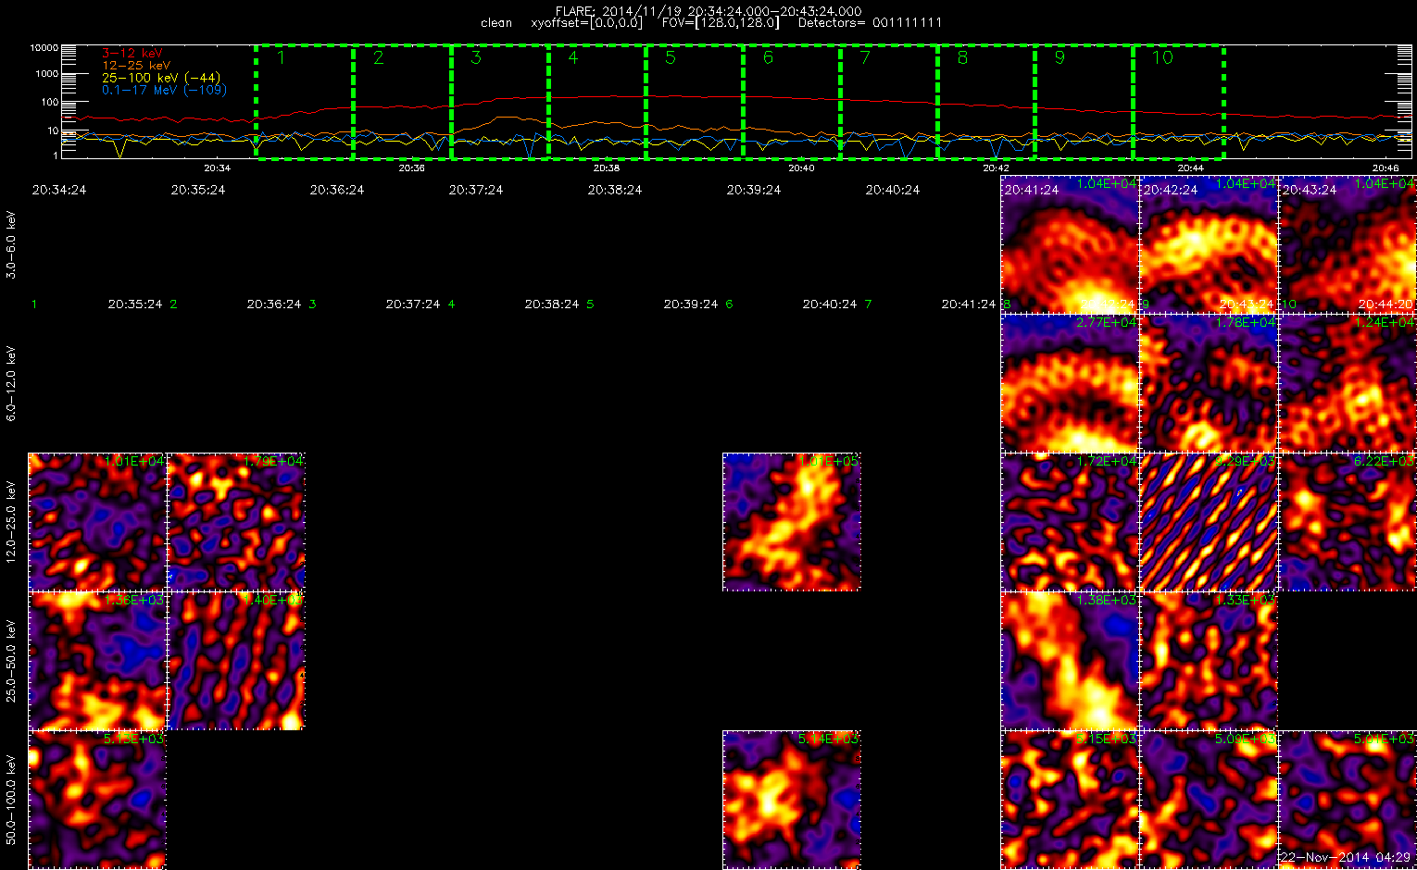Viewport: 1417px width, 870px height.
Task: Open the 3.0-6.0 keV image at 20:41:24
Action: pos(1070,244)
